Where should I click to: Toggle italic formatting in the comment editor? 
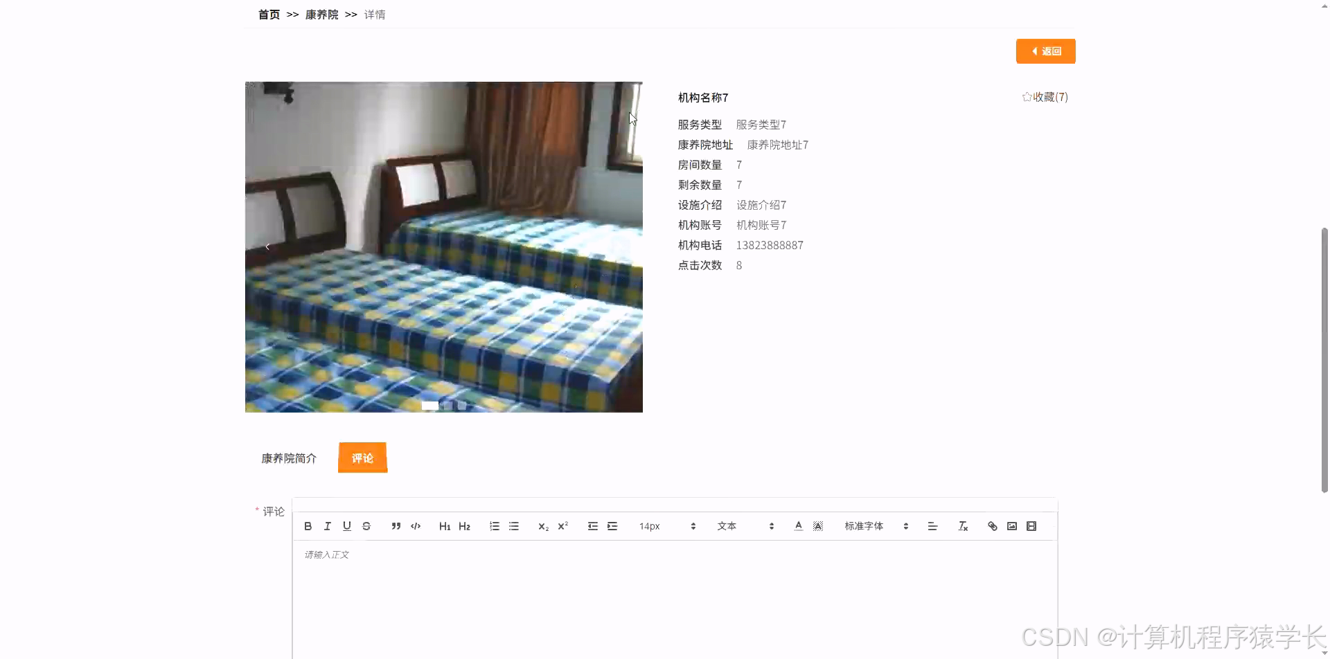328,526
